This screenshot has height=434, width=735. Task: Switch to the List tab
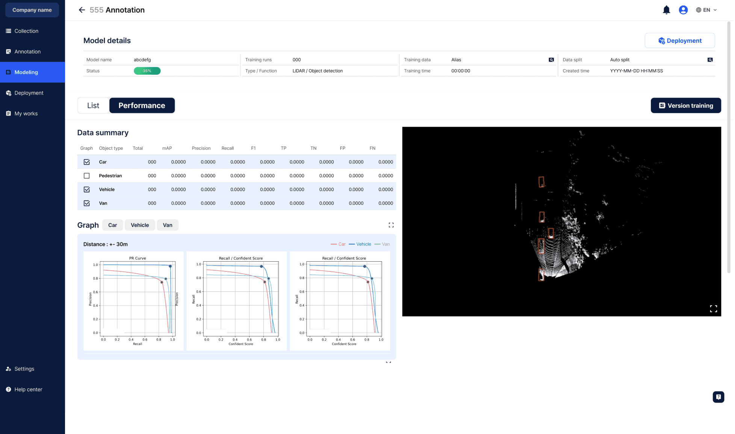point(93,105)
